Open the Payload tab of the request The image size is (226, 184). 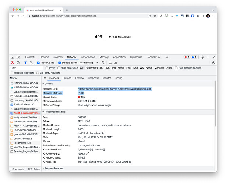point(67,78)
